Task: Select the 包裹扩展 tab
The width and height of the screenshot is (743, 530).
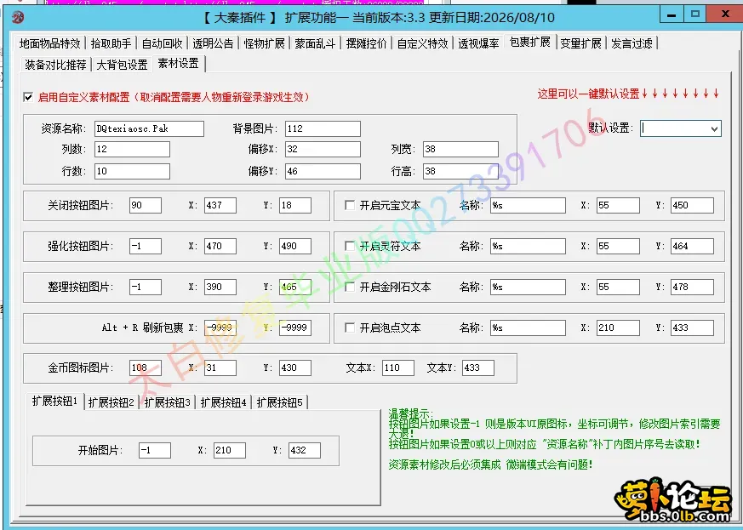Action: pyautogui.click(x=529, y=43)
